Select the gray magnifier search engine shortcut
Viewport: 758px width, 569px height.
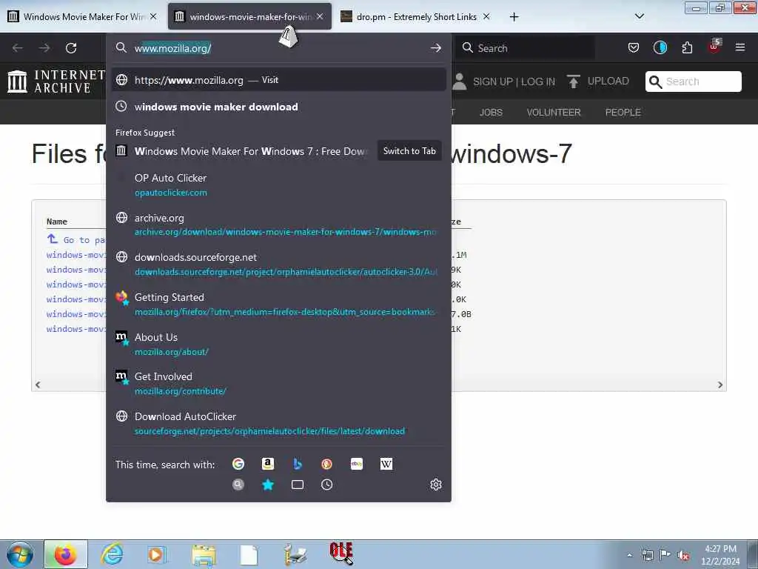(238, 485)
